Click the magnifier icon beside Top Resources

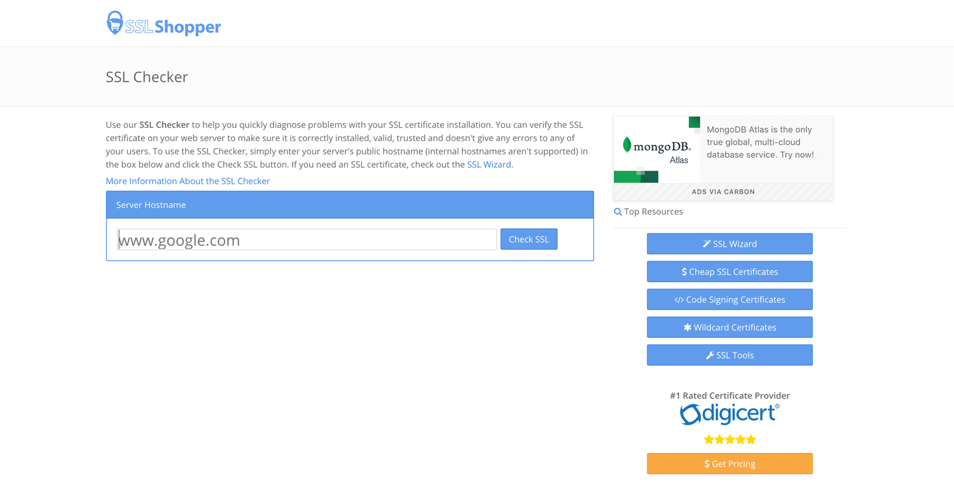tap(618, 212)
